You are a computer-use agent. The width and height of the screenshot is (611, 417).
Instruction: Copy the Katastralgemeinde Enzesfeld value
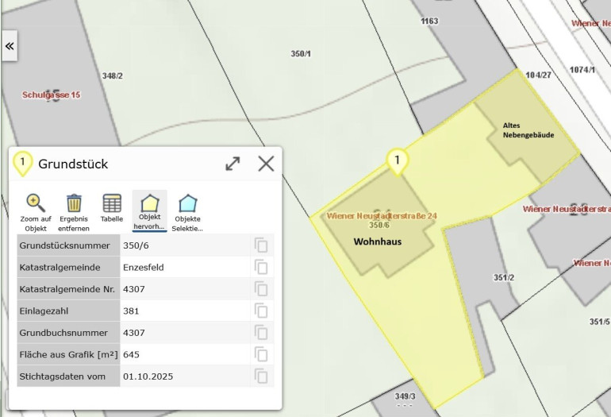[x=261, y=268]
